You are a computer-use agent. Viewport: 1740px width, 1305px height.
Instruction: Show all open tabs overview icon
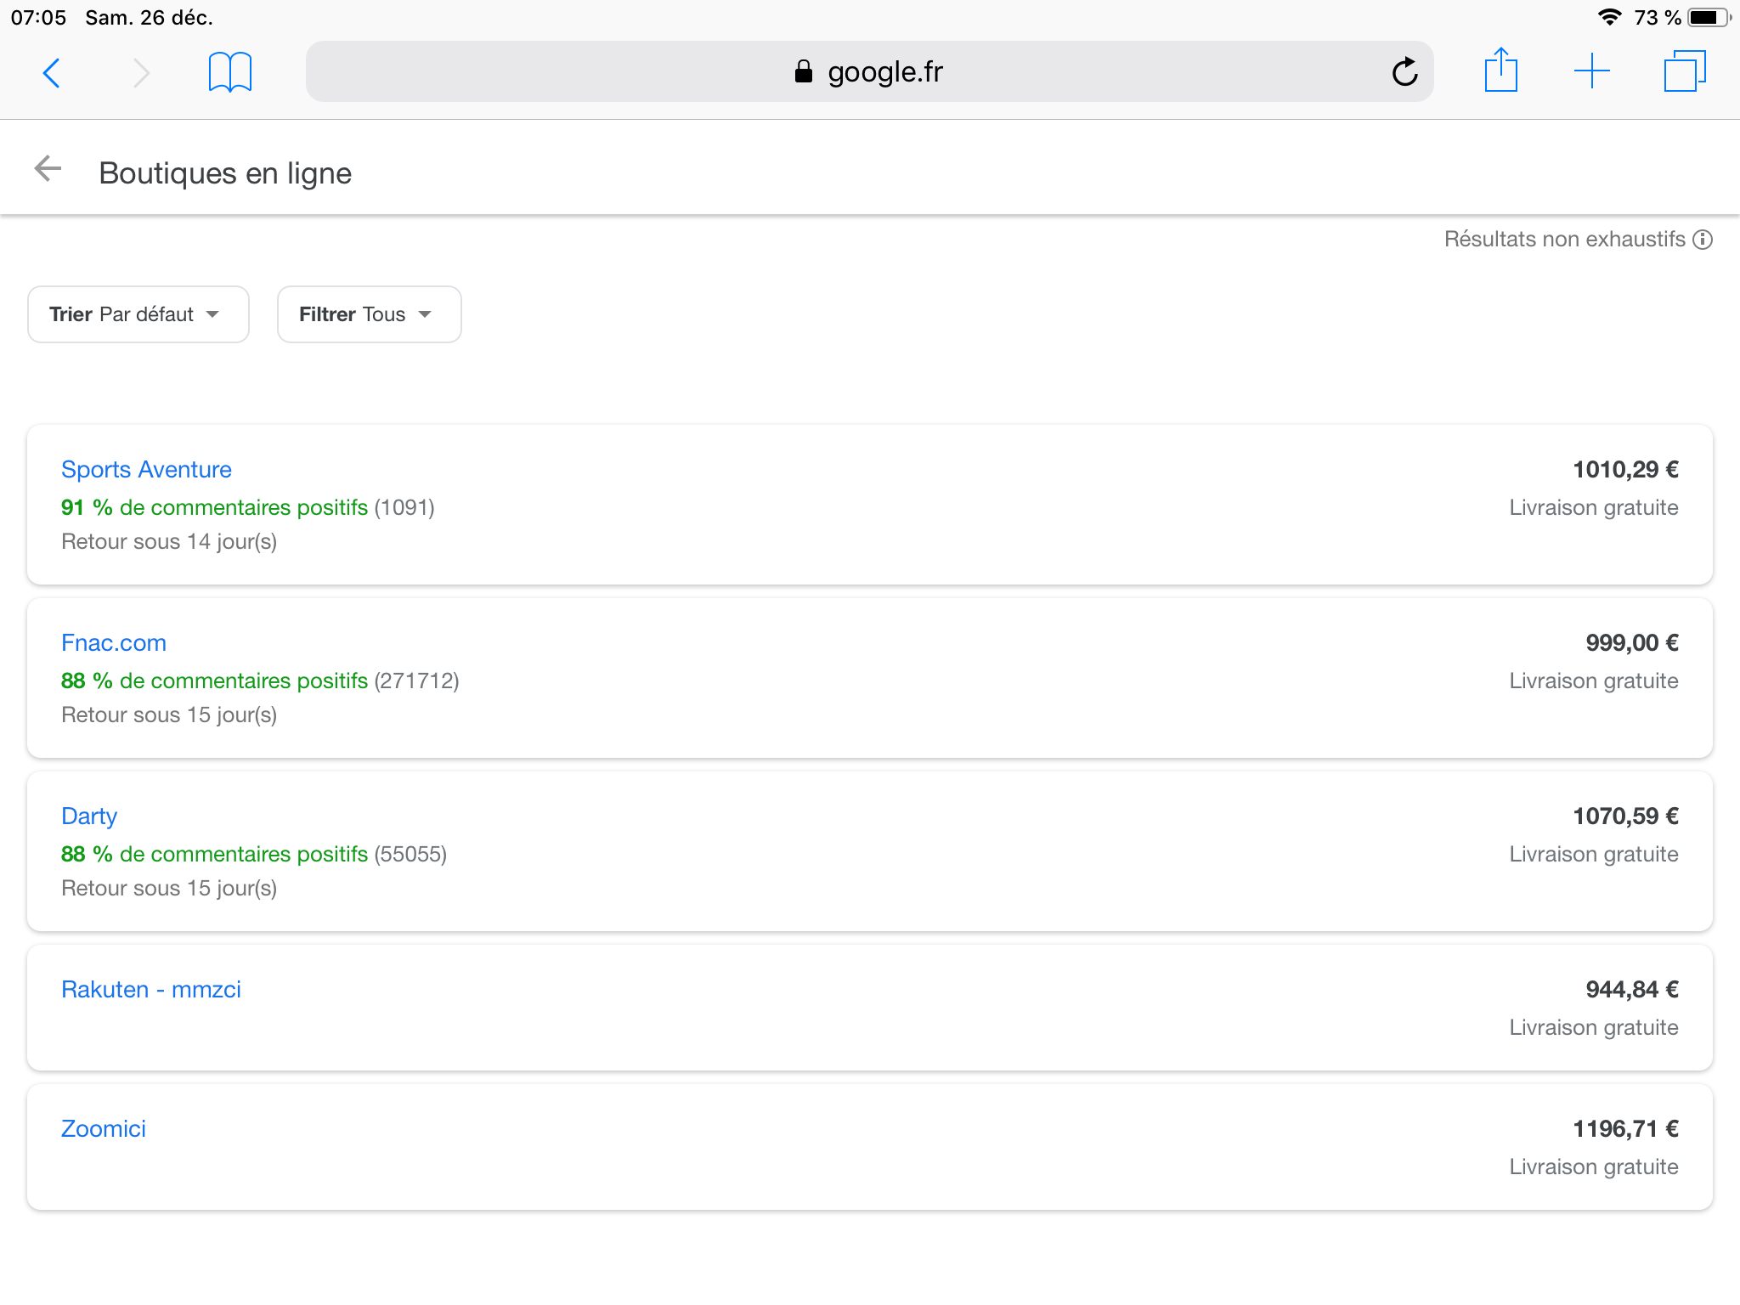point(1684,71)
